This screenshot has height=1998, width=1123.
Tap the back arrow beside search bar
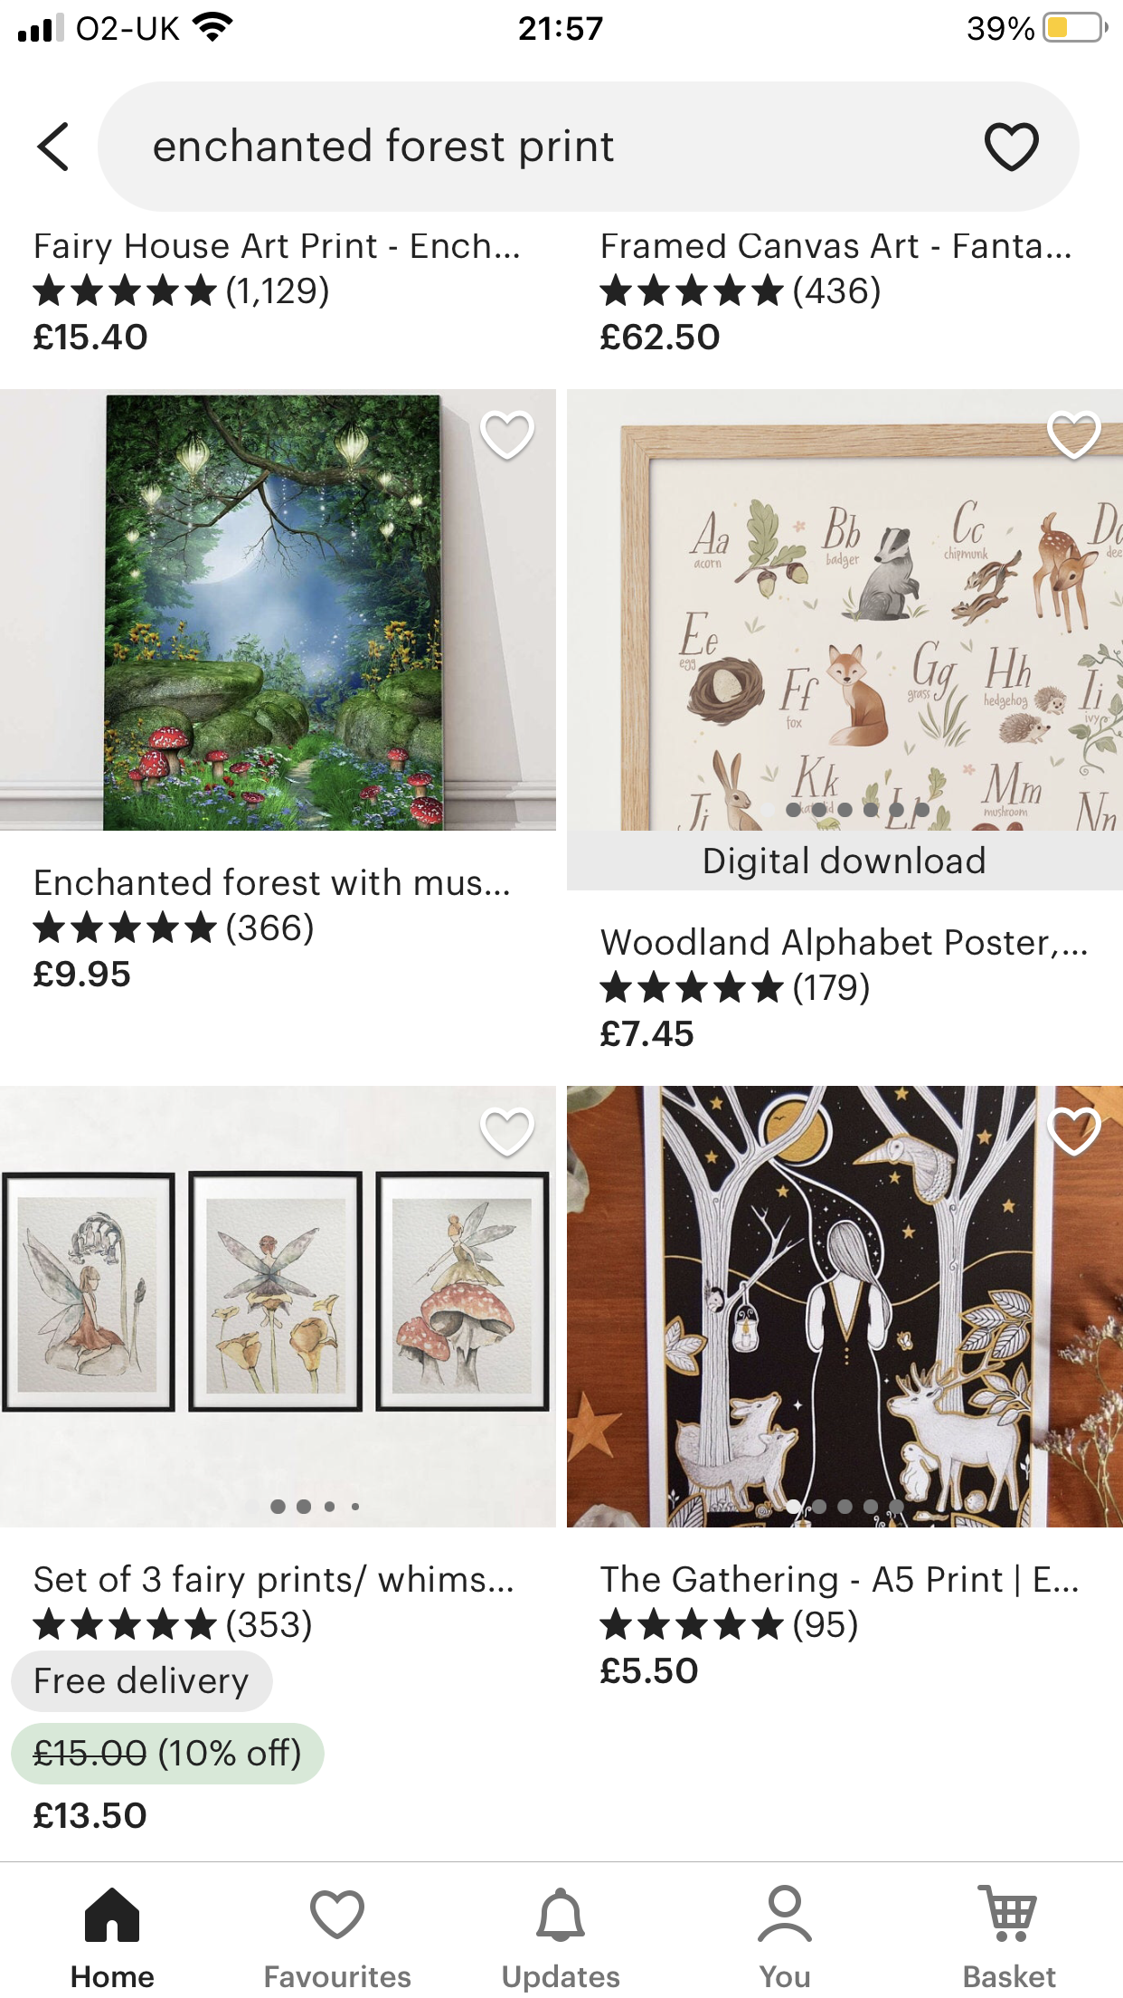tap(53, 147)
